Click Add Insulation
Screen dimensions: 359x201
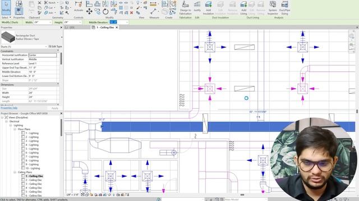tap(208, 7)
